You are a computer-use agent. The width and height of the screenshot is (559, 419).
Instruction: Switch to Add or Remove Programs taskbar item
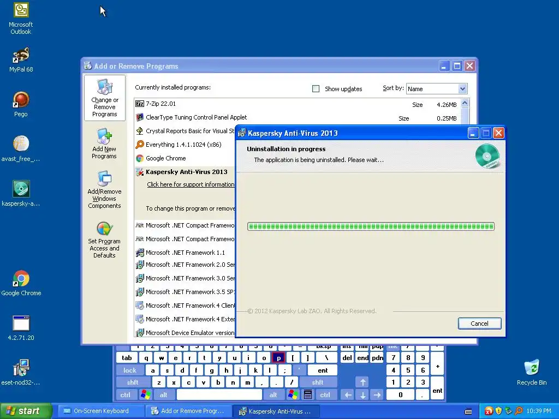[188, 411]
